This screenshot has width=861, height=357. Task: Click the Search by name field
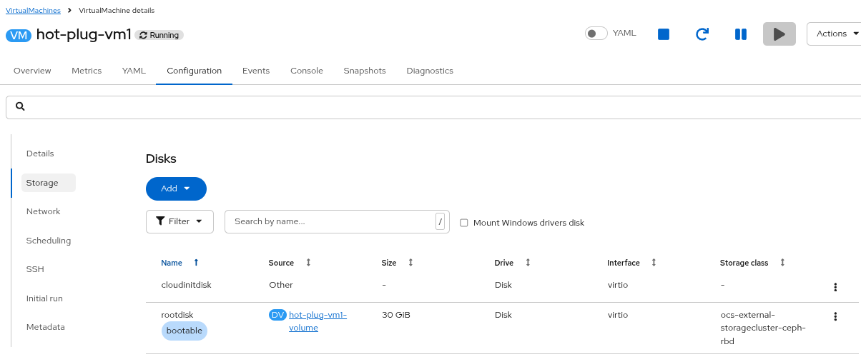329,221
